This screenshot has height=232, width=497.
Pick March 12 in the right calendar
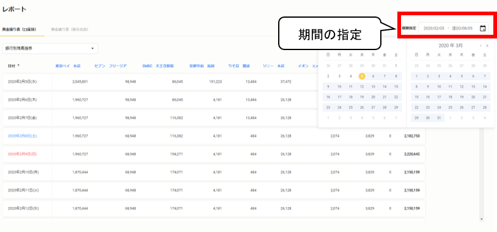pos(462,87)
